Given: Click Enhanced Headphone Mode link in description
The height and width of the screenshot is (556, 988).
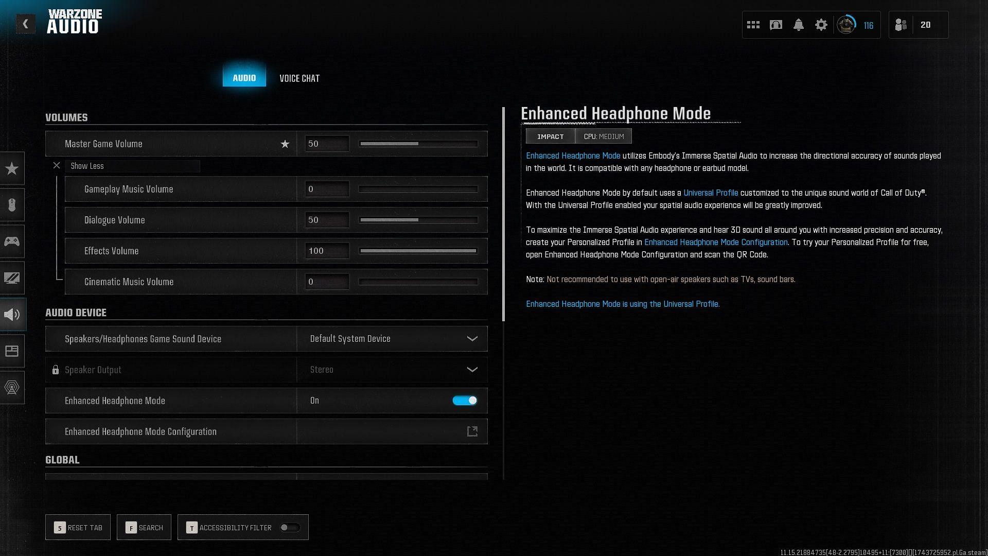Looking at the screenshot, I should click(573, 155).
